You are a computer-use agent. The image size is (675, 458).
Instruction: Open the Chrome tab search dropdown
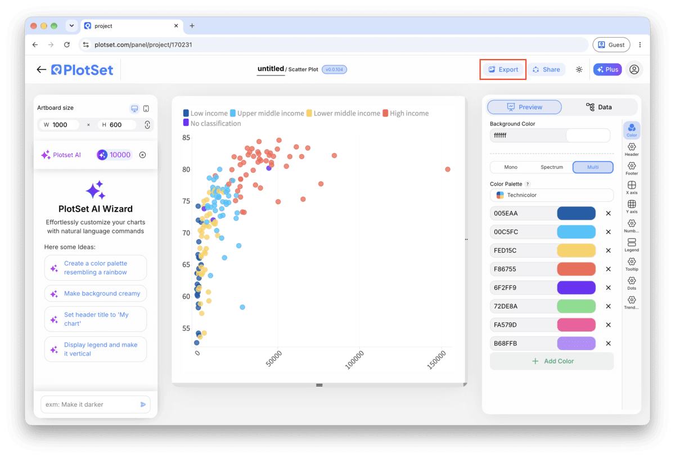coord(71,26)
